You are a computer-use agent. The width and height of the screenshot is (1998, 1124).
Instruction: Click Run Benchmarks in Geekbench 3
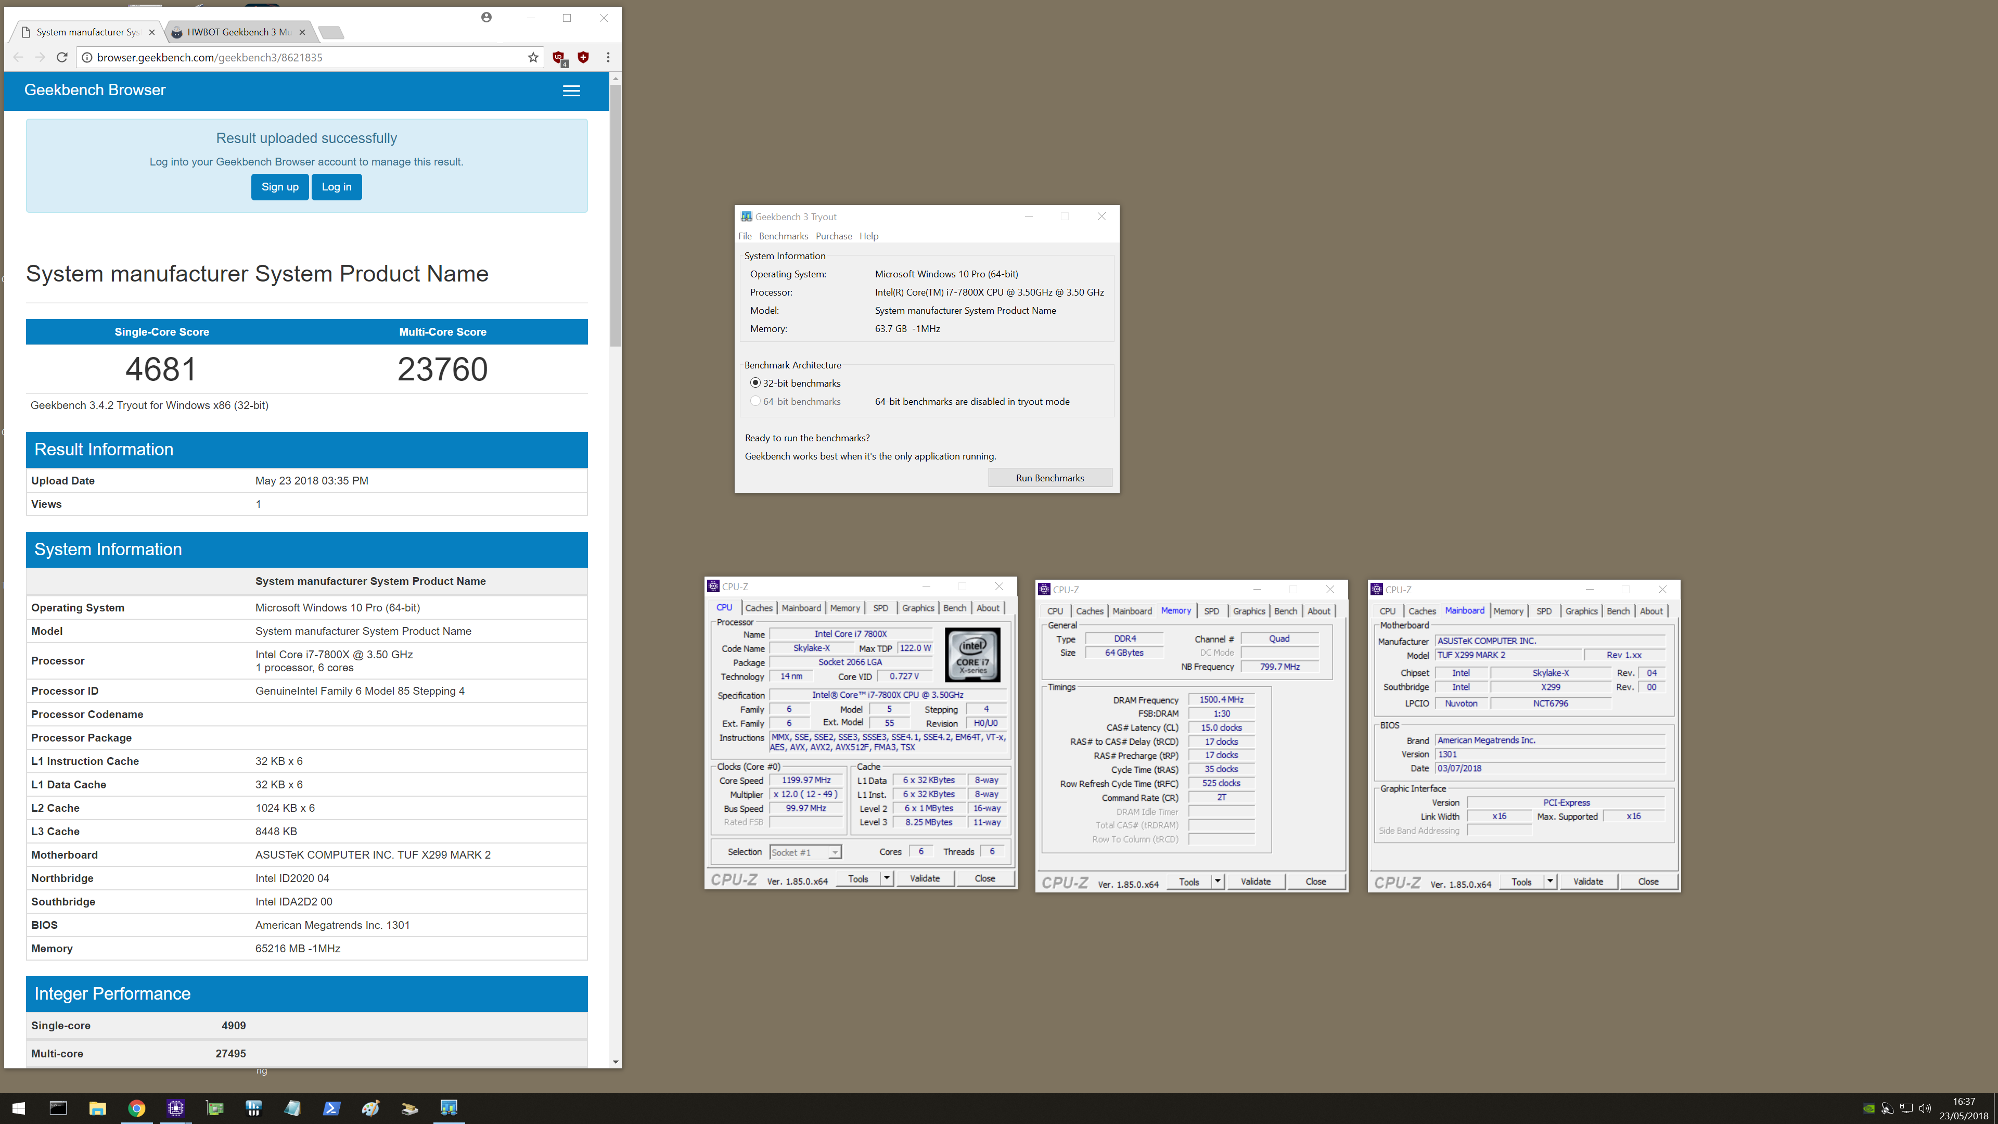tap(1049, 478)
